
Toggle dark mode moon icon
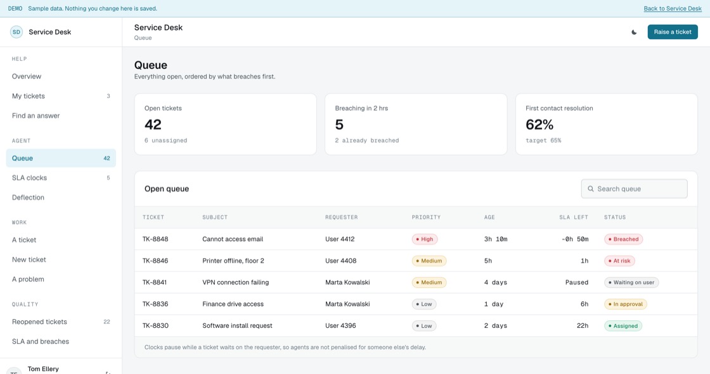[634, 32]
